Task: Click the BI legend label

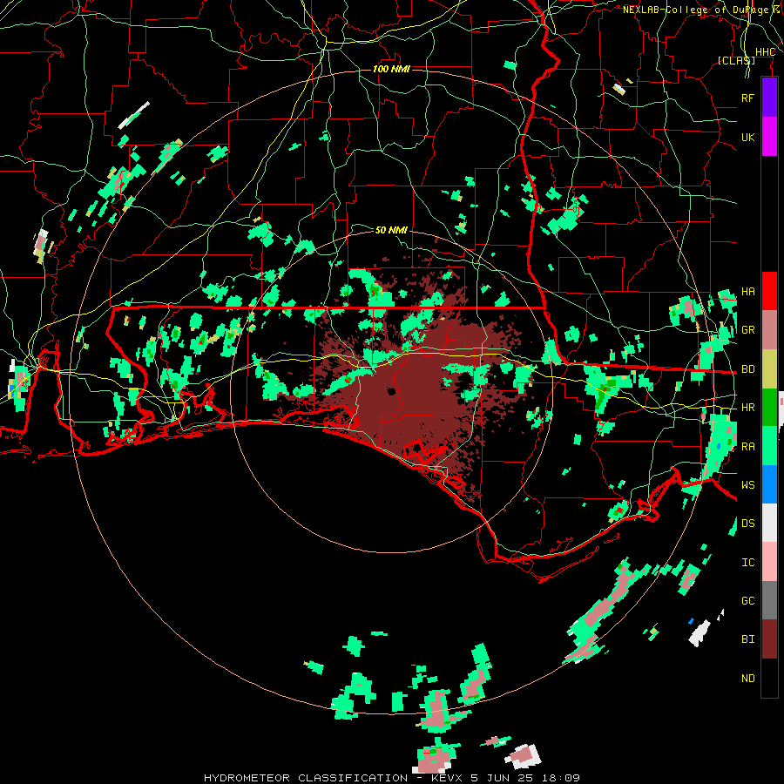Action: [747, 639]
